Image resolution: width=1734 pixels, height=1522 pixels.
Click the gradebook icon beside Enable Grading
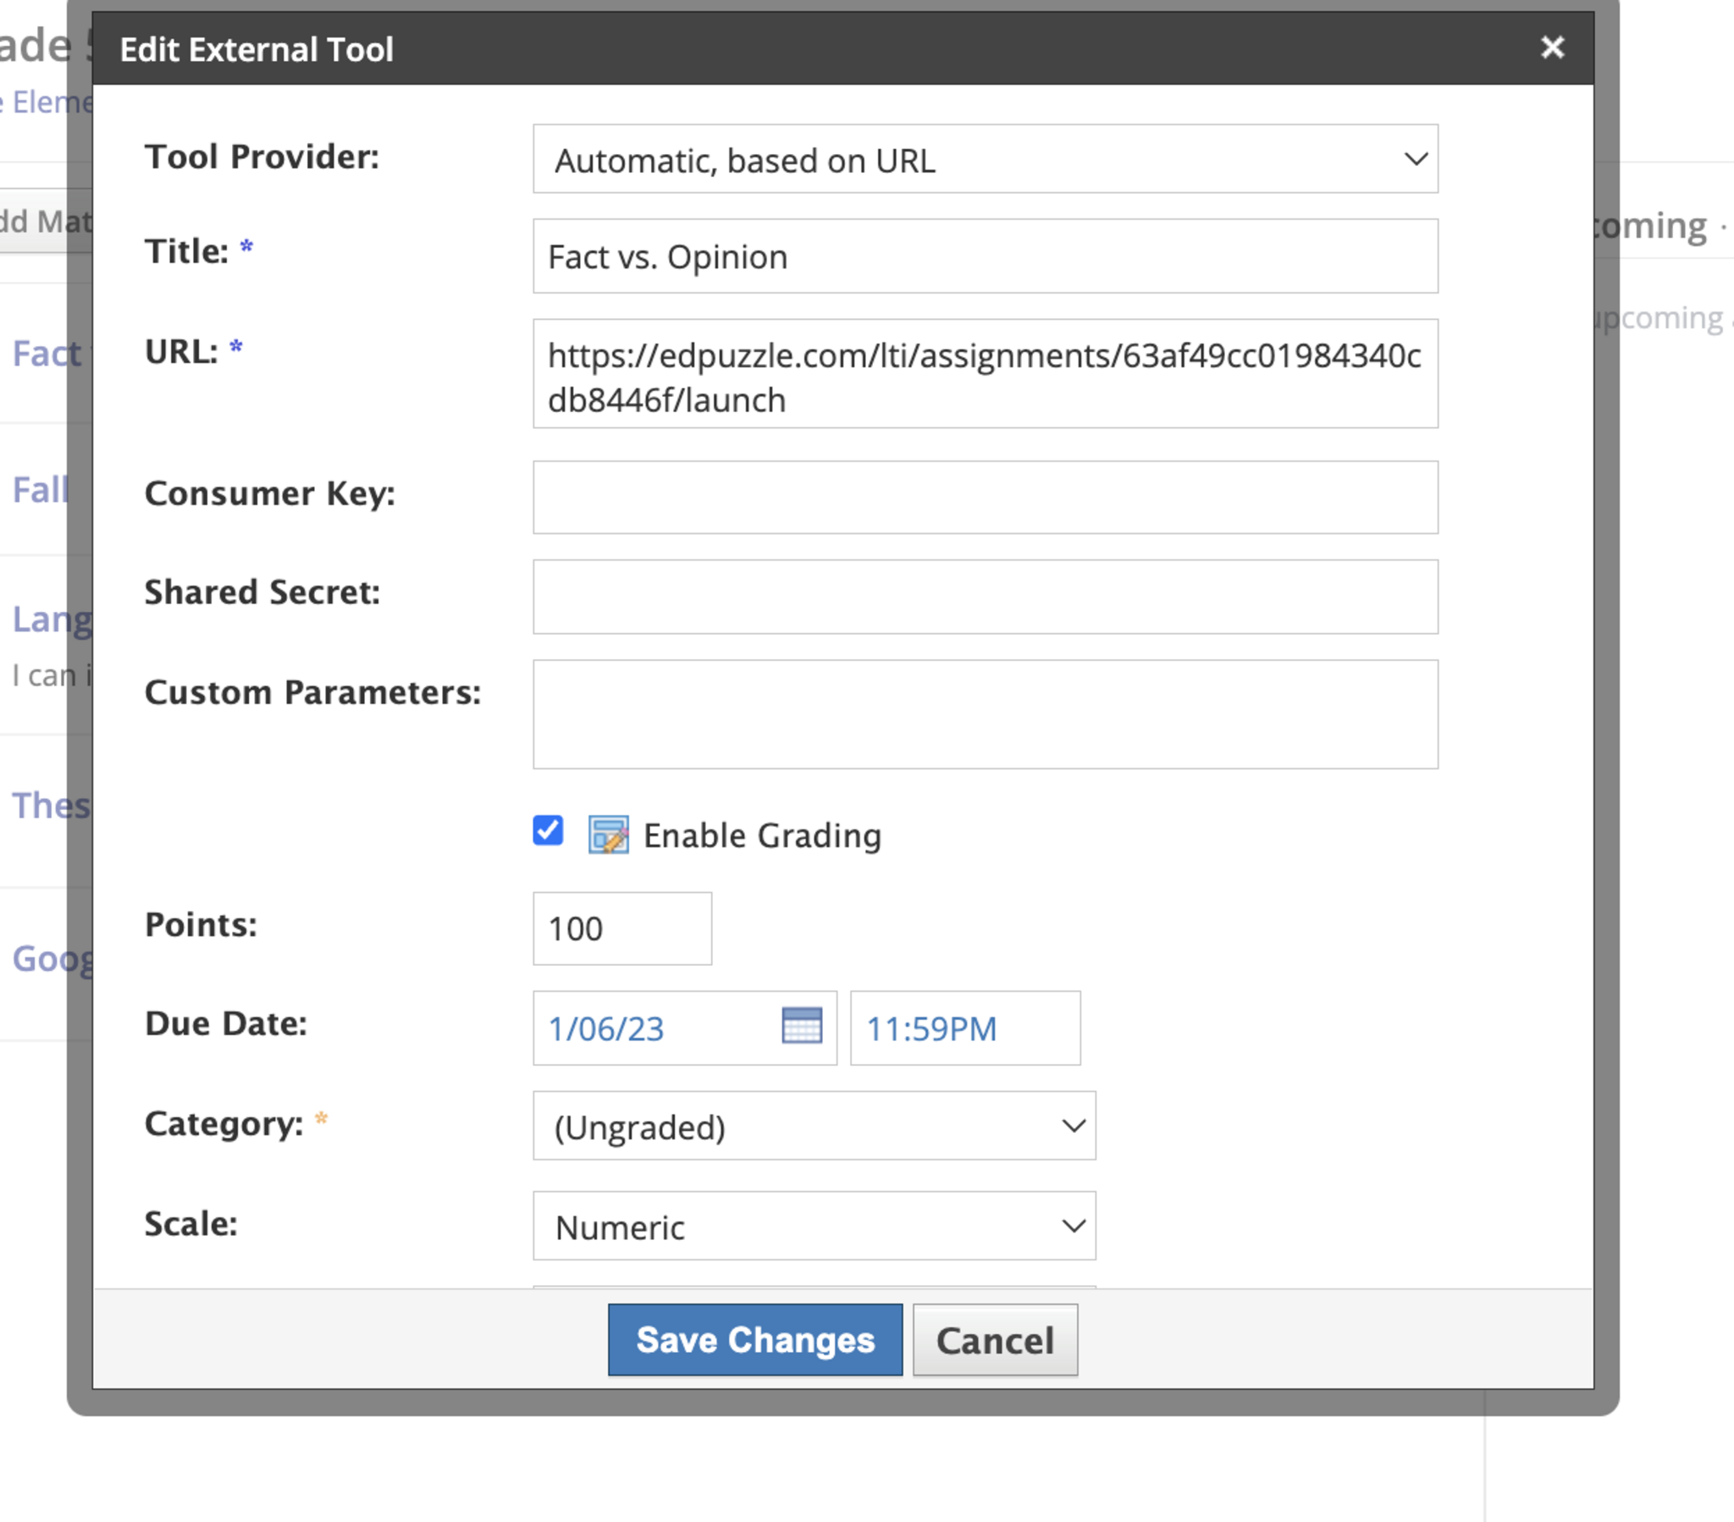point(608,835)
